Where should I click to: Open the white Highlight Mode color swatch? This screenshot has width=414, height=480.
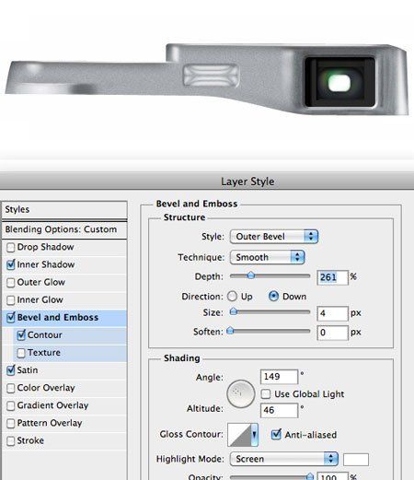click(356, 460)
